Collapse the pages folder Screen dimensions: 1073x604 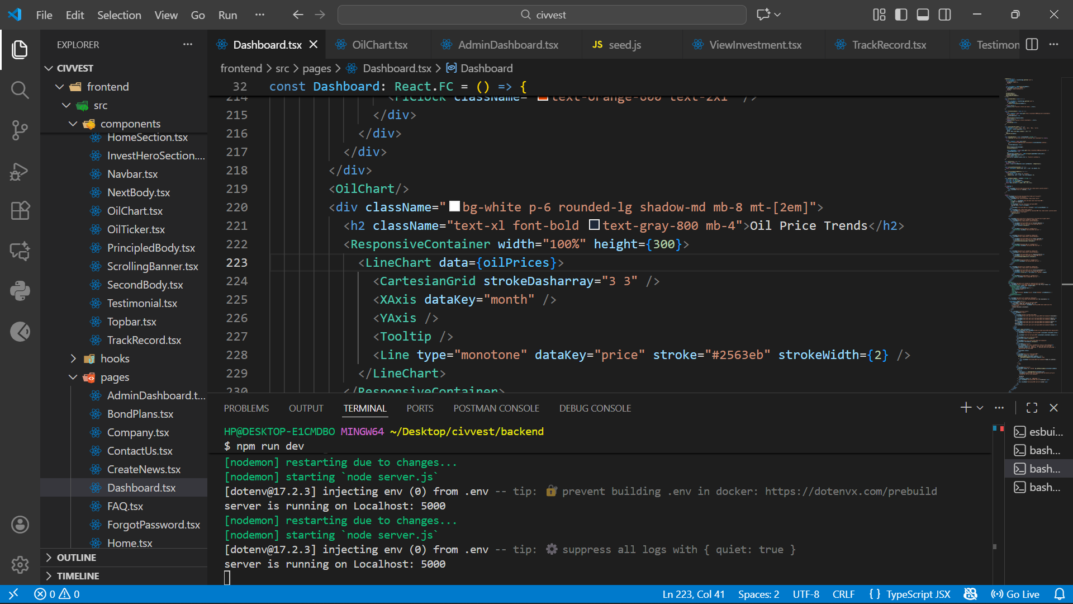(73, 377)
